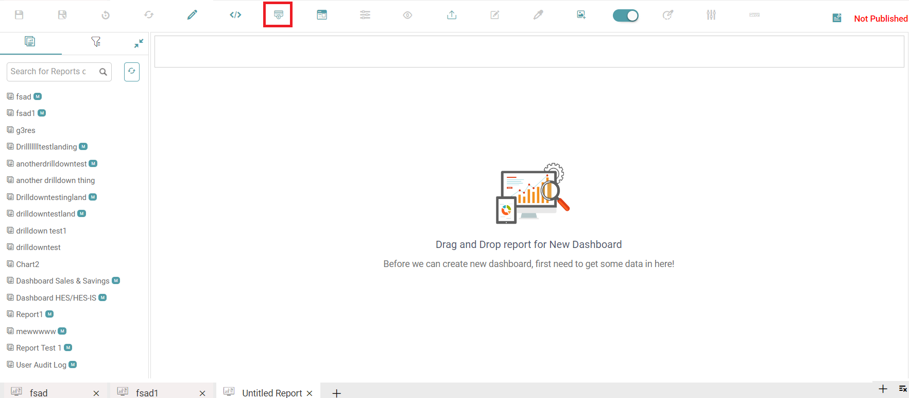This screenshot has height=398, width=909.
Task: Open the tab list menu at bottom right
Action: point(903,389)
